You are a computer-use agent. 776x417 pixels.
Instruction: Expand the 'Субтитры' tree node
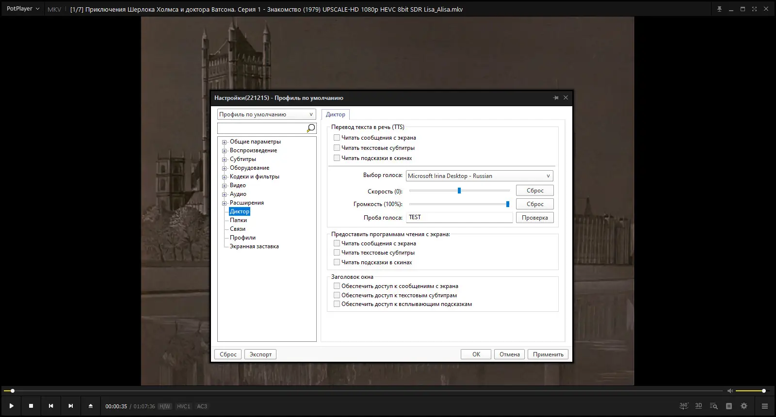[225, 160]
